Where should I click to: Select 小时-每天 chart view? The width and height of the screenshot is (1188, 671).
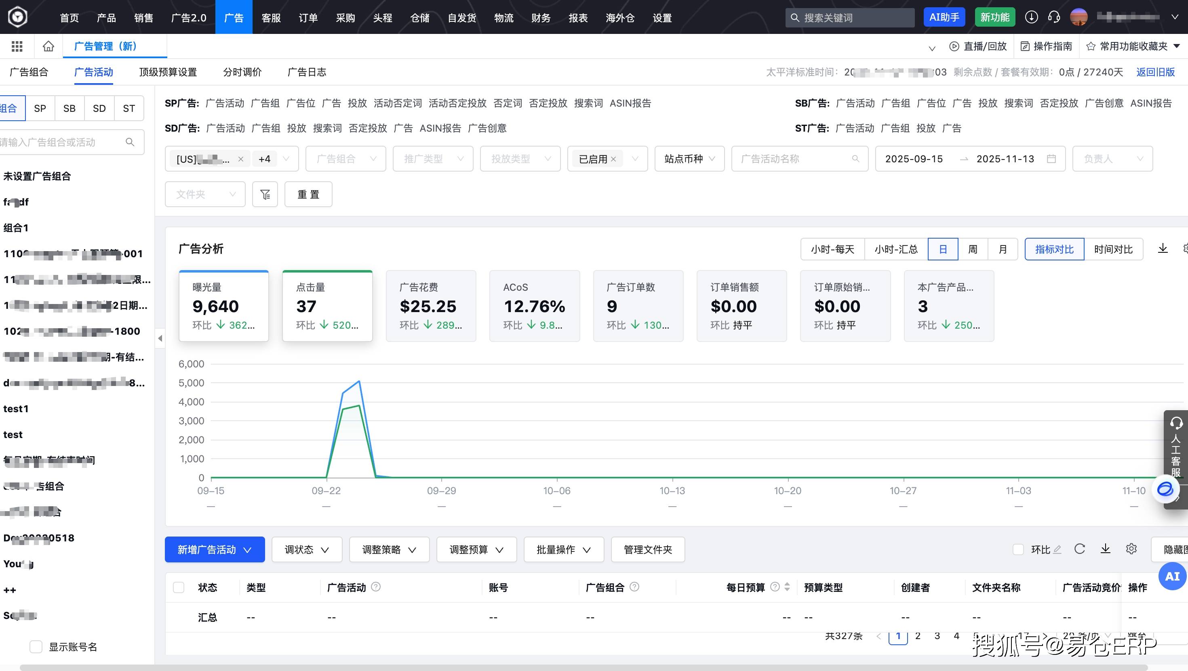(832, 250)
